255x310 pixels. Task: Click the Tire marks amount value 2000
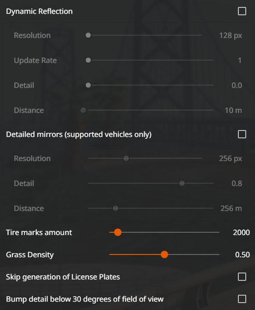[241, 232]
